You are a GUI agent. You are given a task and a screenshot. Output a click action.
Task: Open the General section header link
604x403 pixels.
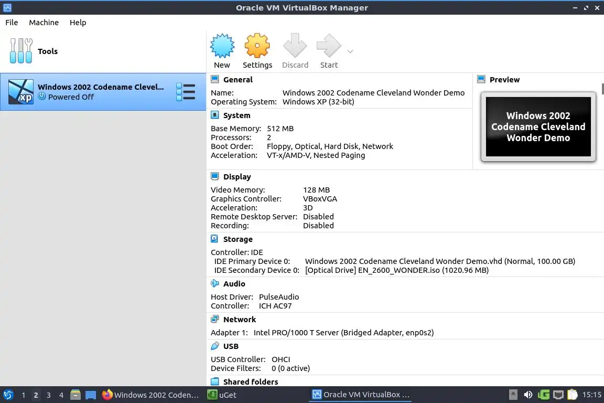pos(238,80)
